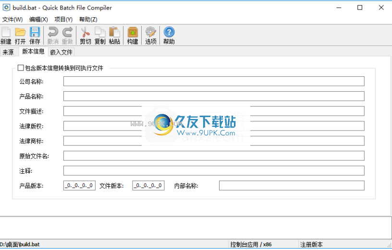
Task: Copy using the 复制 toolbar icon
Action: (100, 36)
